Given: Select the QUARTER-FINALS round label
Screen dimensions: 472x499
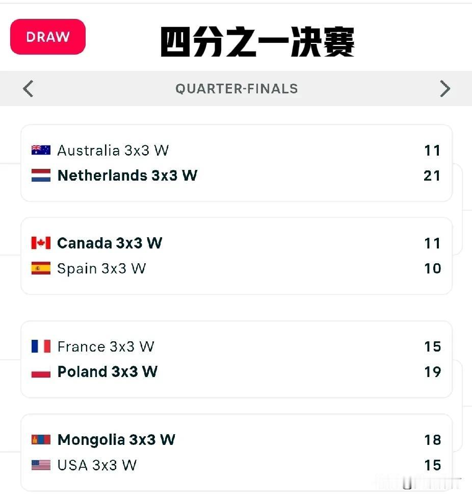Looking at the screenshot, I should pos(237,89).
